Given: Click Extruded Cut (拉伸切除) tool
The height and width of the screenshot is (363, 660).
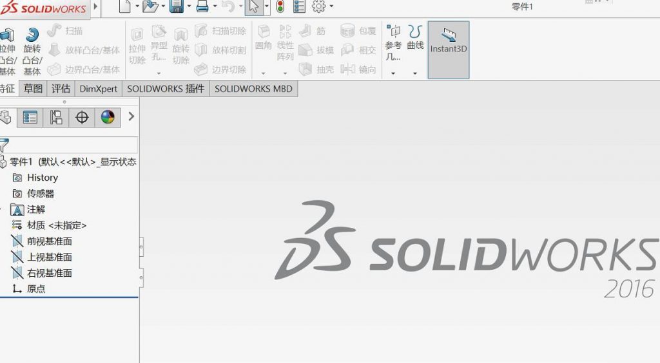Looking at the screenshot, I should 137,46.
